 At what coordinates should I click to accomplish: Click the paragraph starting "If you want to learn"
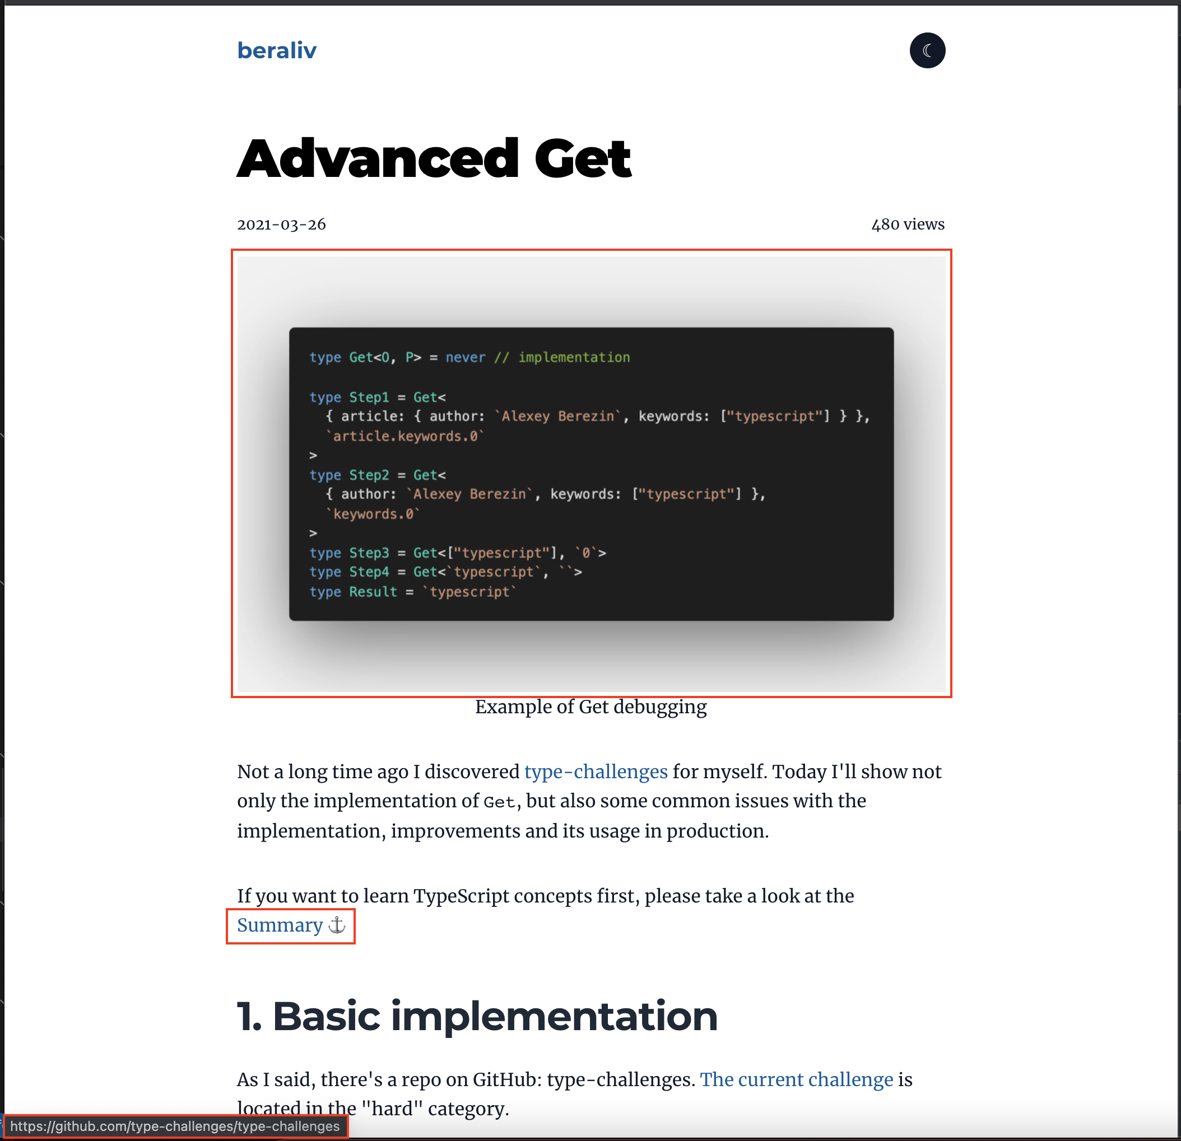click(x=545, y=896)
